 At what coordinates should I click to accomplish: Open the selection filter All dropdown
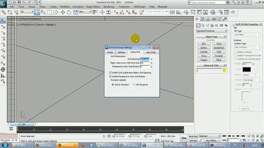tap(27, 12)
